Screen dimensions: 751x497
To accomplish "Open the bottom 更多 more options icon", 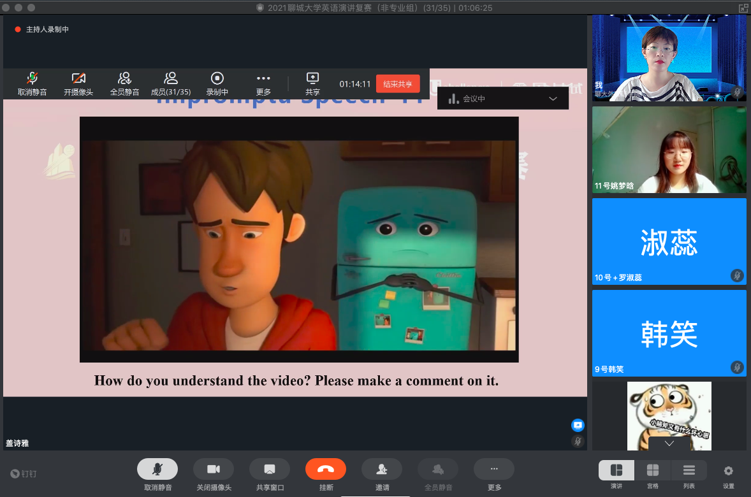I will coord(493,470).
